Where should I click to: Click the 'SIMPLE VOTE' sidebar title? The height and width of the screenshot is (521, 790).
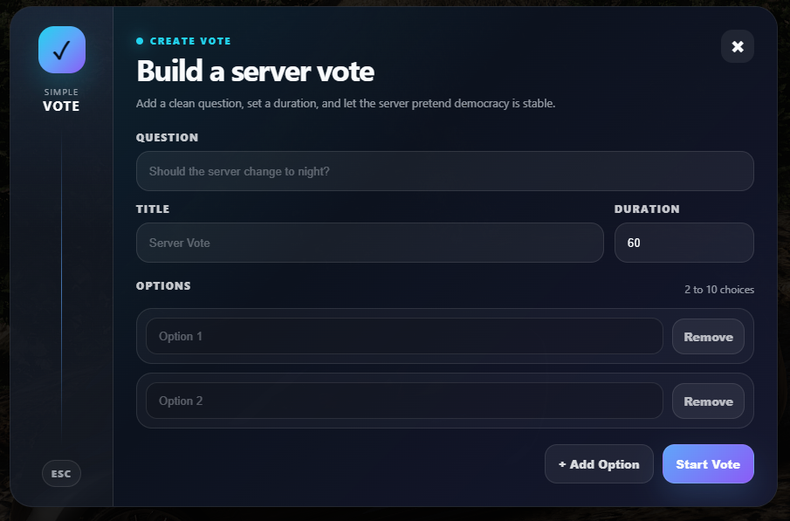click(x=61, y=100)
